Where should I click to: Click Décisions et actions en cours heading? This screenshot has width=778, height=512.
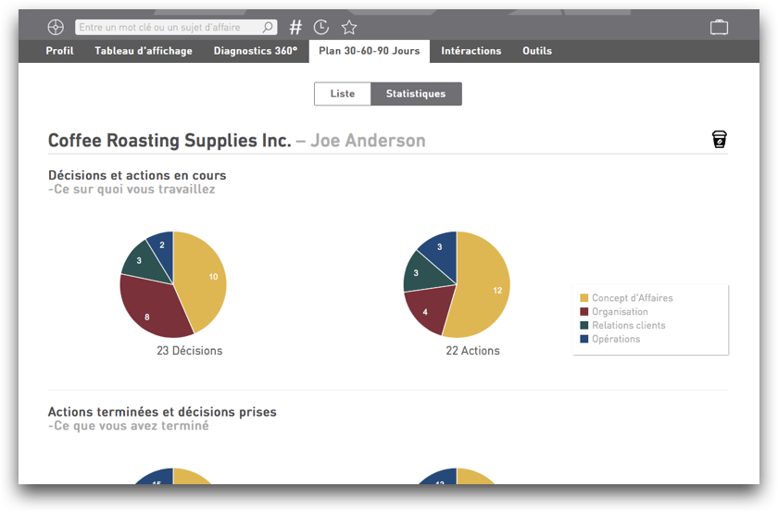tap(137, 175)
